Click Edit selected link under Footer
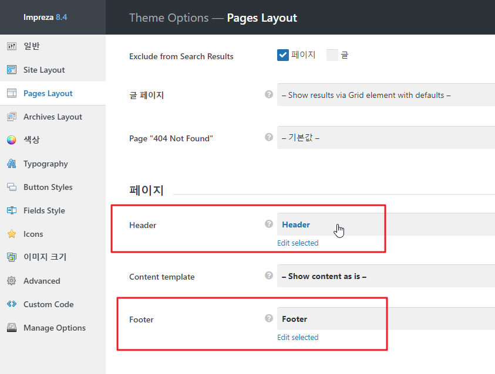This screenshot has height=374, width=495. point(298,337)
